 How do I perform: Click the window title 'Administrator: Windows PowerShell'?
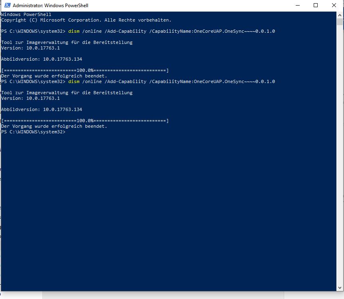(50, 6)
